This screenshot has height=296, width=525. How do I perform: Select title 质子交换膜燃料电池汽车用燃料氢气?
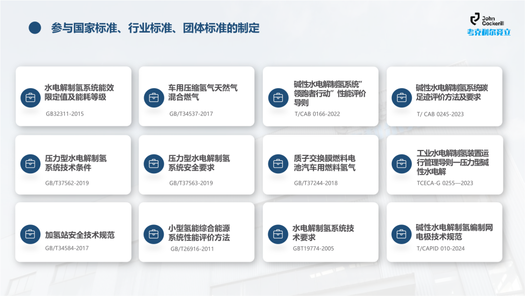pos(325,163)
